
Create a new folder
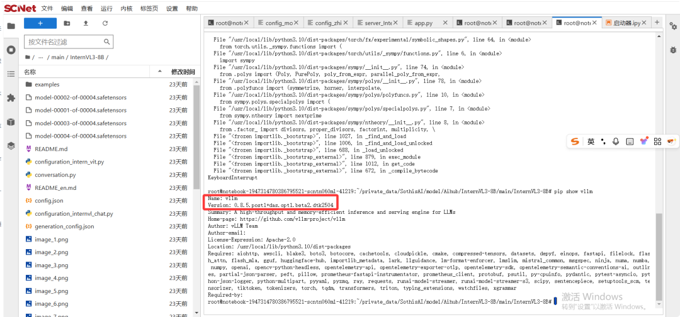[67, 23]
